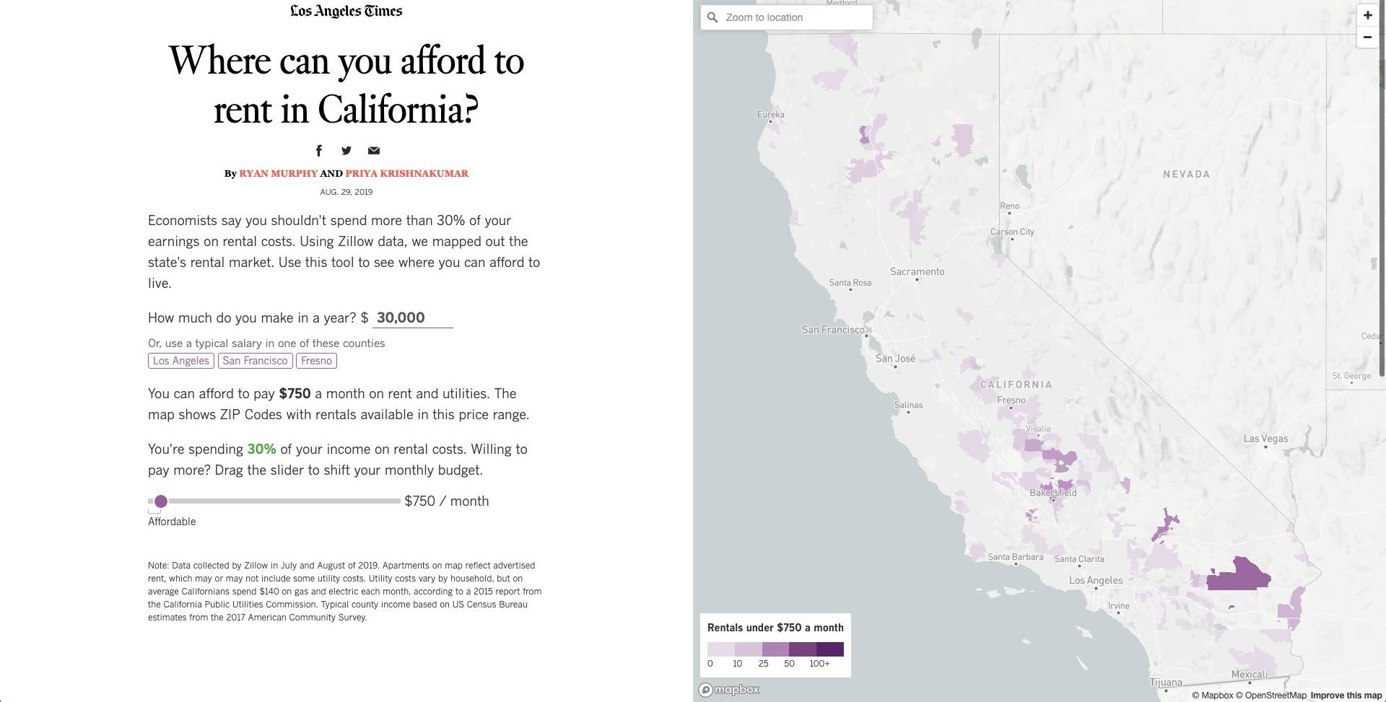Use the Los Angeles typical salary

coord(181,361)
